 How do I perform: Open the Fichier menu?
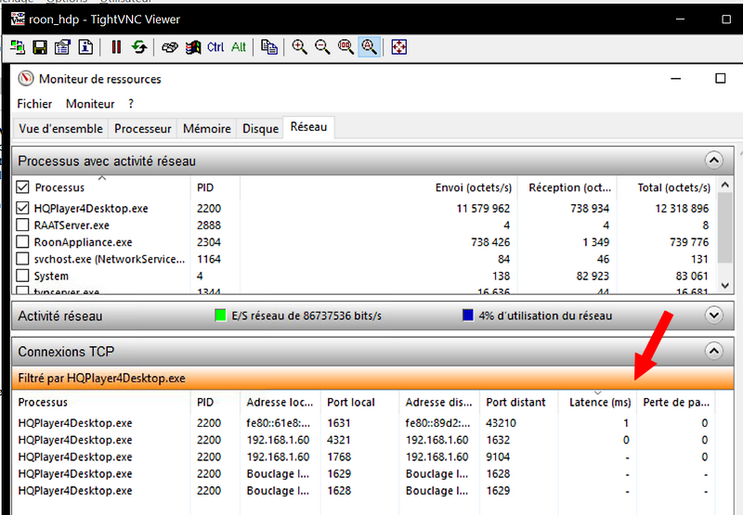coord(34,104)
